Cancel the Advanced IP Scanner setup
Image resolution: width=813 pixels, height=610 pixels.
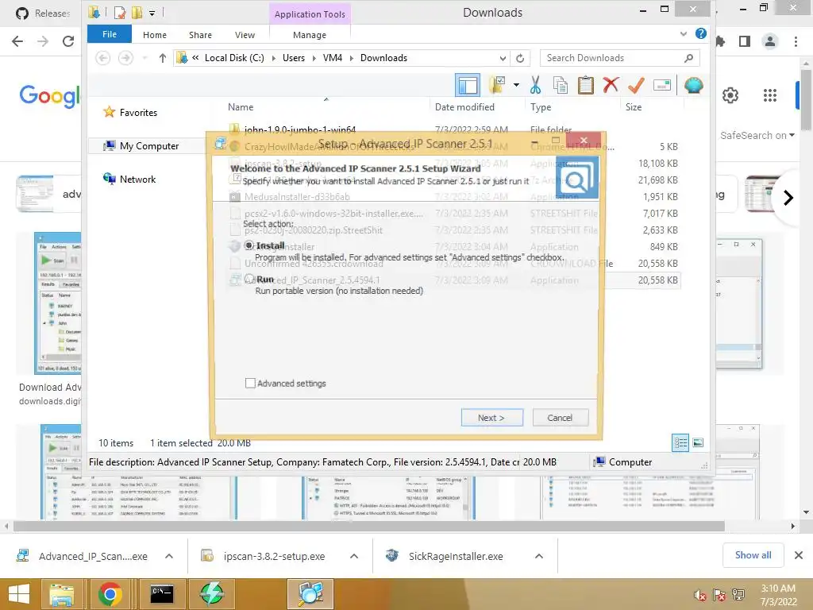(560, 418)
